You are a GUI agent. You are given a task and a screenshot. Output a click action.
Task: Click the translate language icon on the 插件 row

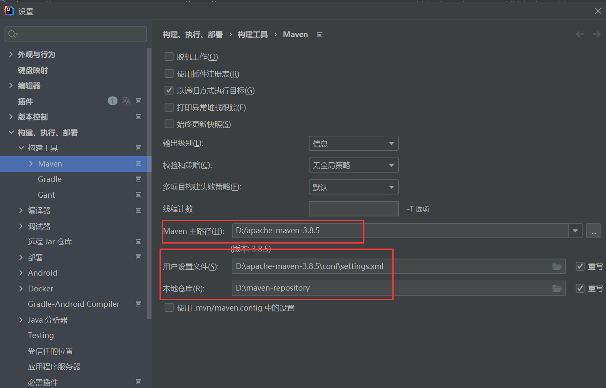tap(126, 101)
